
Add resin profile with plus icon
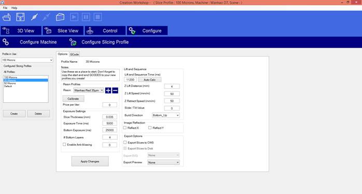[x=108, y=90]
